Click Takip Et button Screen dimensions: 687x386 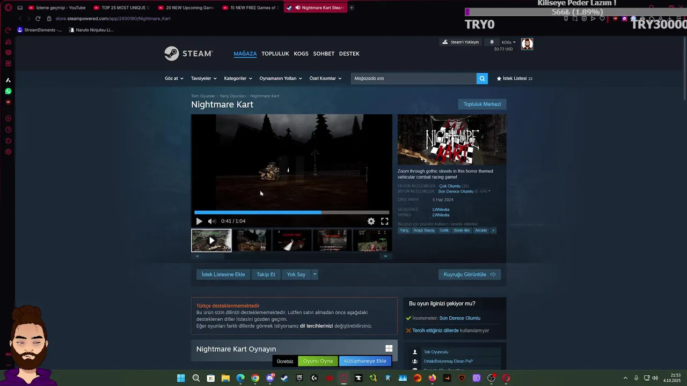(266, 274)
